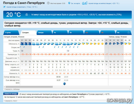Click the map pin icon
The image size is (134, 104).
point(69,3)
